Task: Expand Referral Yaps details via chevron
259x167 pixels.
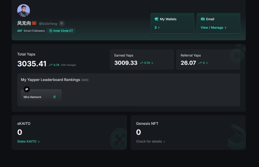Action: point(207,63)
